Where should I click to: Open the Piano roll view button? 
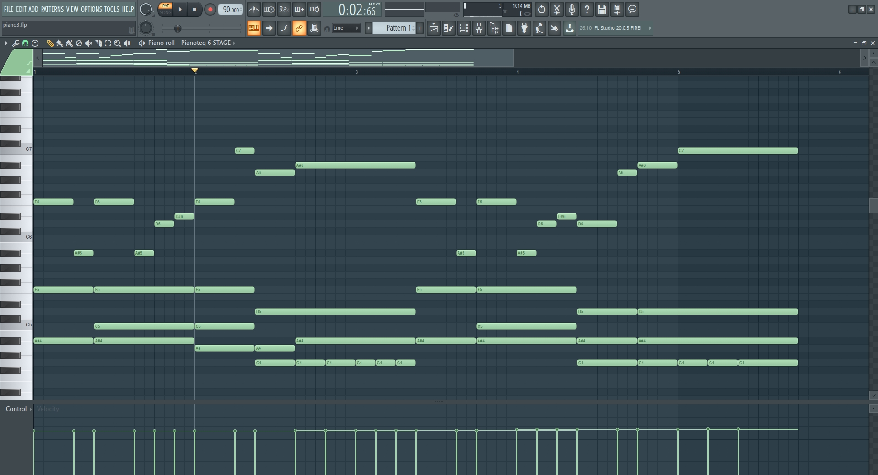coord(449,28)
